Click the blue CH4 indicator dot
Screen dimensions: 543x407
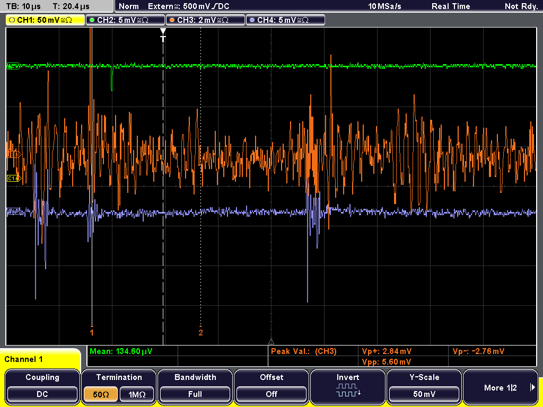pos(252,20)
